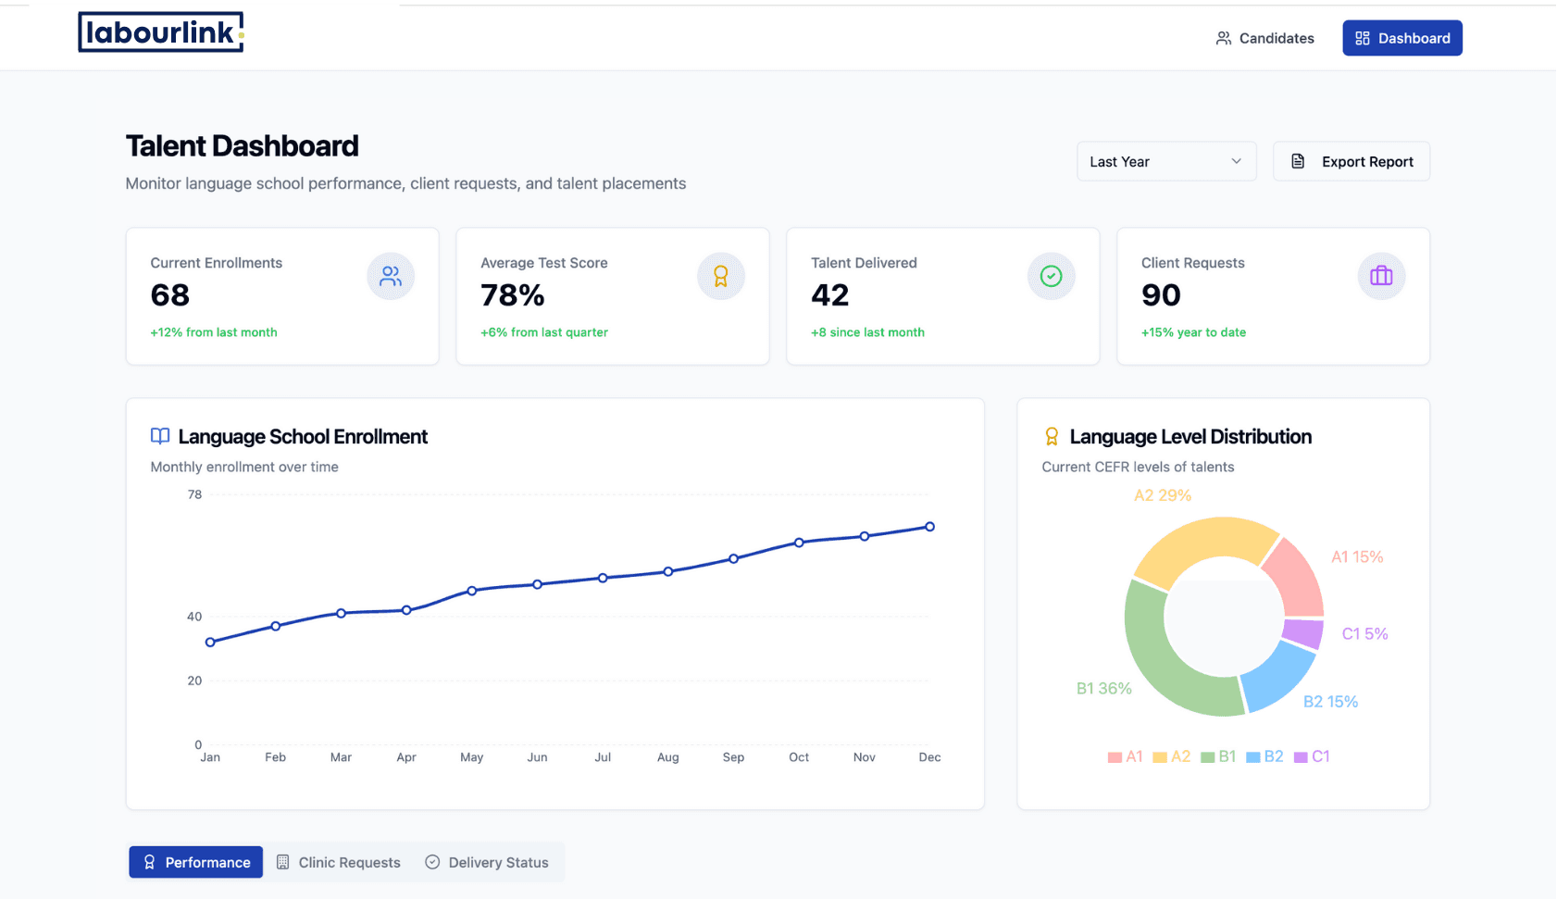Click the Export Report button
Screen dimensions: 1557x899
pos(1351,161)
